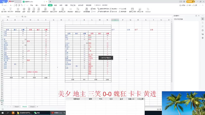Click the user account avatar badge

(190, 2)
